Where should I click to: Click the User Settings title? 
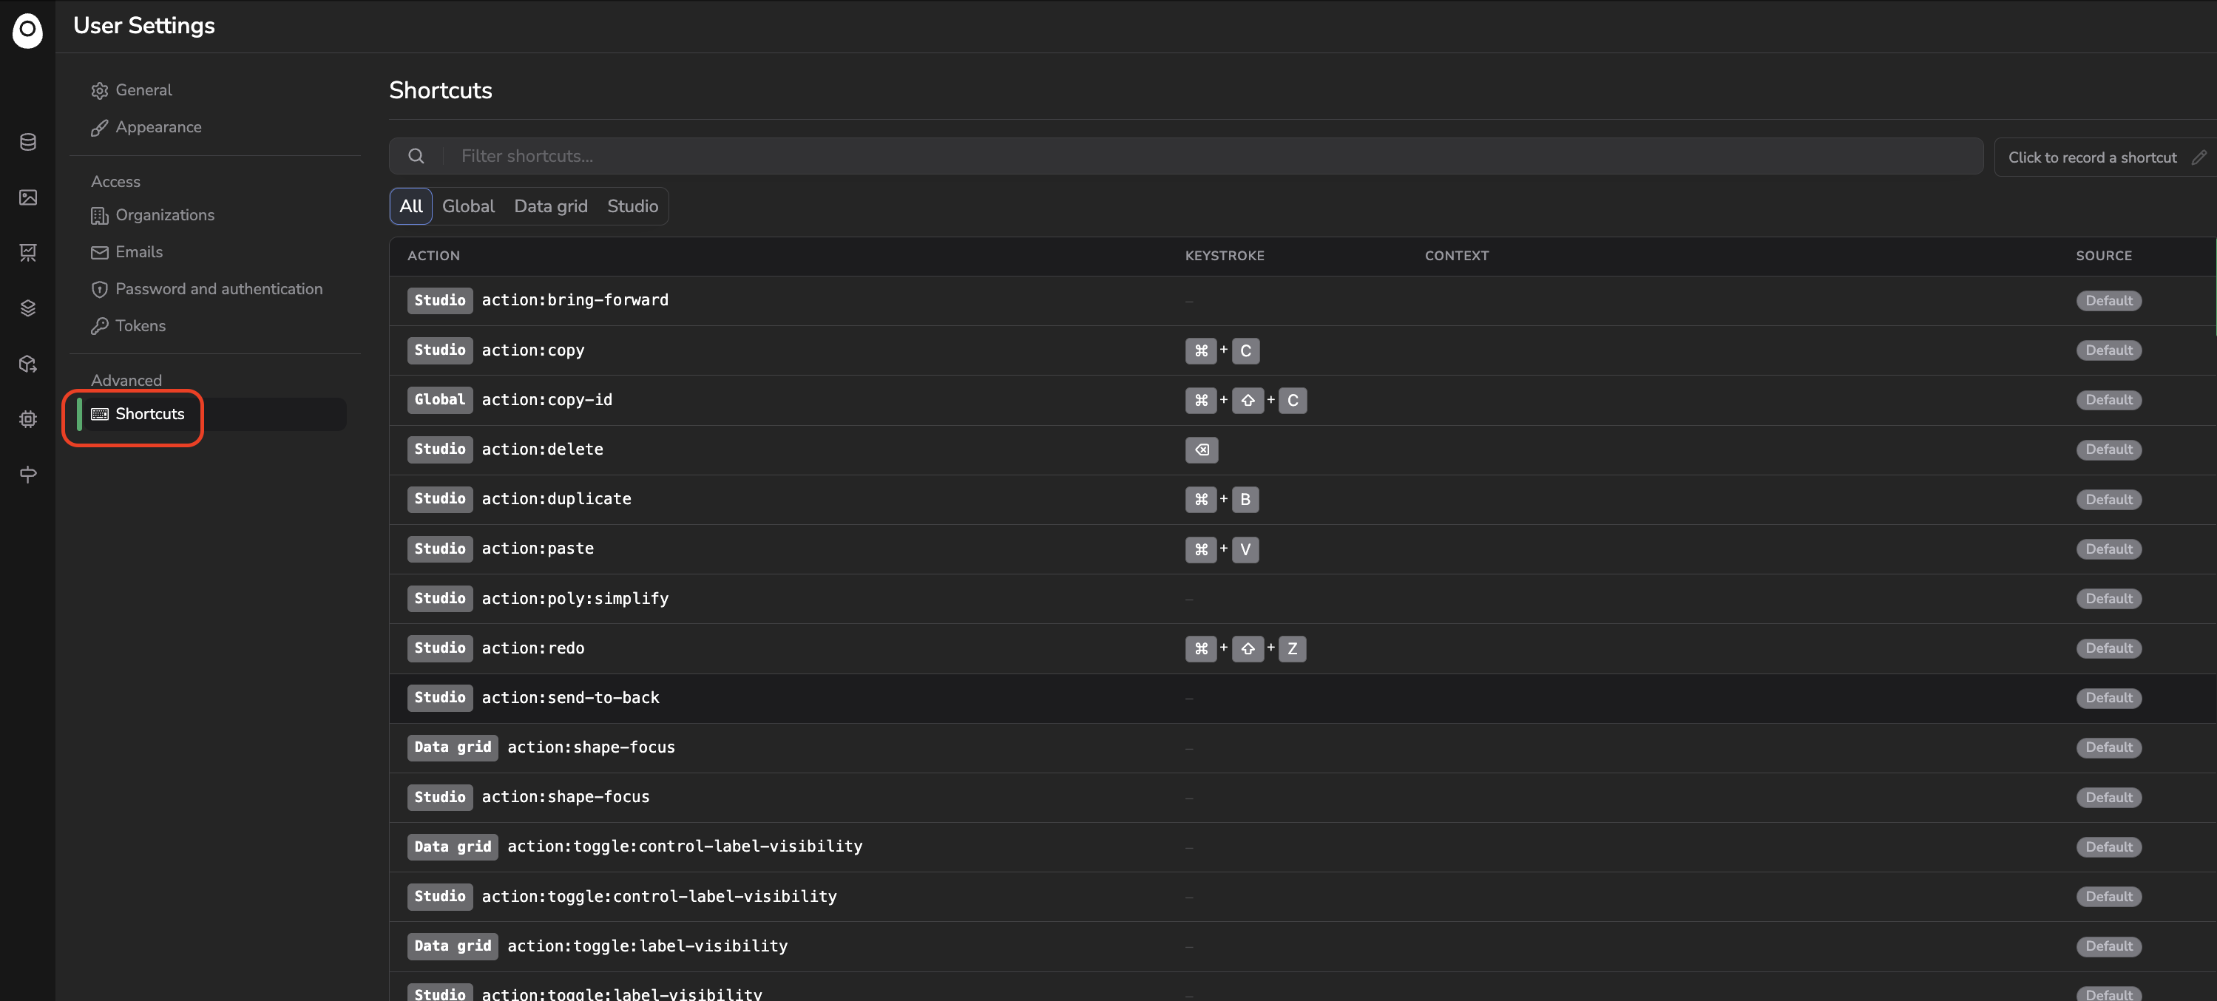click(143, 26)
